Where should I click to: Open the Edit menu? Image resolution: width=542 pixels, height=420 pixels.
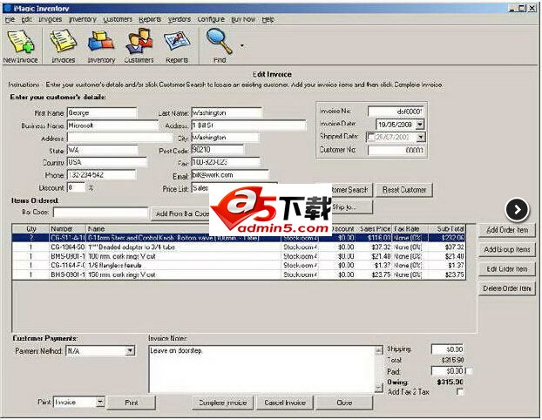coord(27,20)
